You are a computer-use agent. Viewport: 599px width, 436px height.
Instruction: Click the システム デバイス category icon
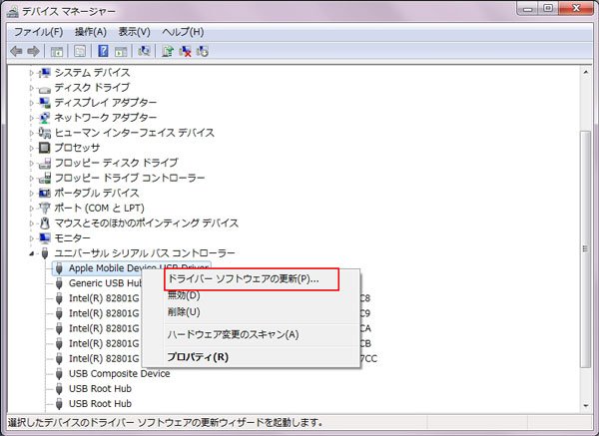click(x=45, y=73)
